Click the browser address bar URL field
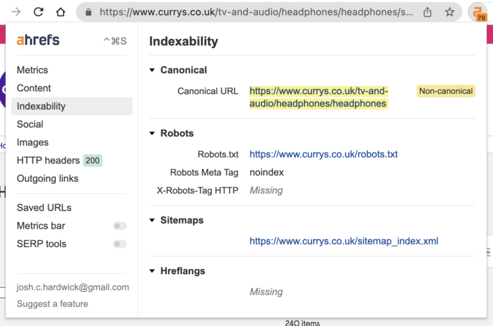This screenshot has height=326, width=493. pyautogui.click(x=257, y=12)
